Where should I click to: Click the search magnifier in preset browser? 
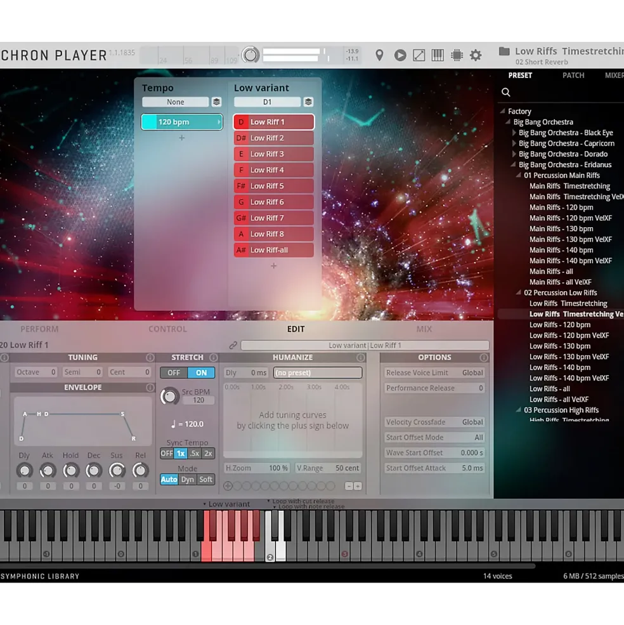(x=505, y=92)
